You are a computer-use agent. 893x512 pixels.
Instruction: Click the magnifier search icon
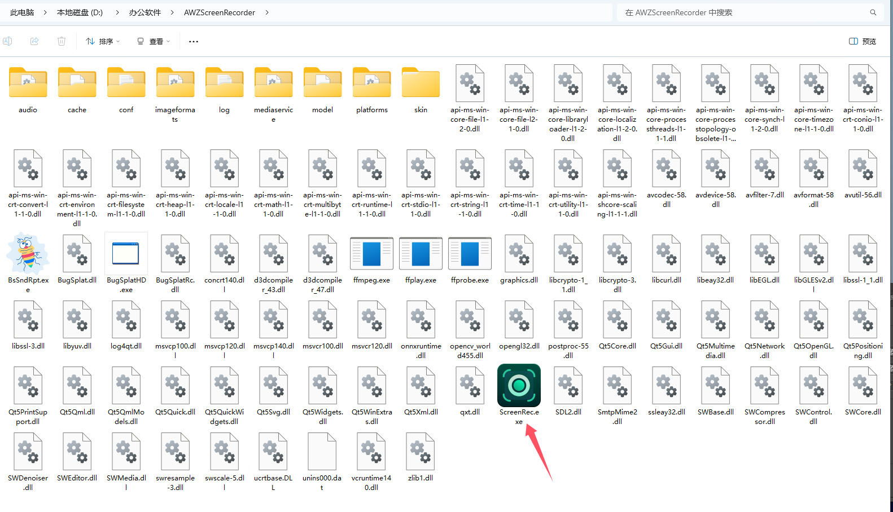tap(873, 12)
